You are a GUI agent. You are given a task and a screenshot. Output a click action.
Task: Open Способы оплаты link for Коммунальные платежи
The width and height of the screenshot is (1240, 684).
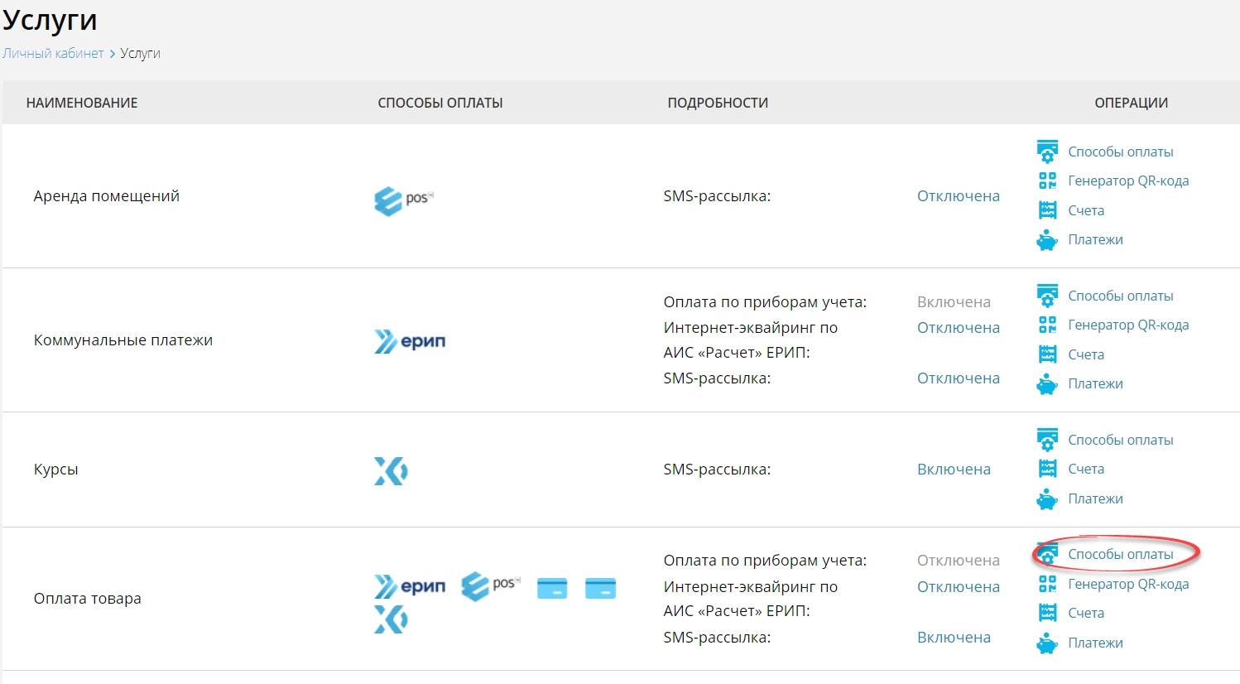pyautogui.click(x=1121, y=296)
